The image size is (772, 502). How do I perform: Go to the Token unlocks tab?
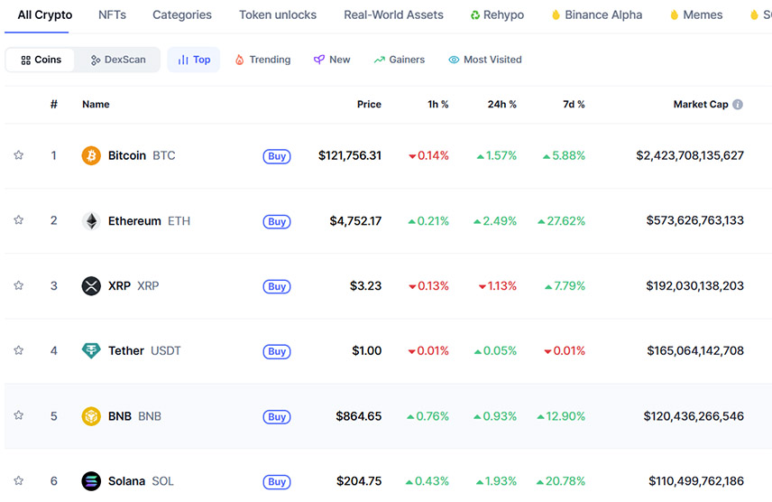click(278, 14)
